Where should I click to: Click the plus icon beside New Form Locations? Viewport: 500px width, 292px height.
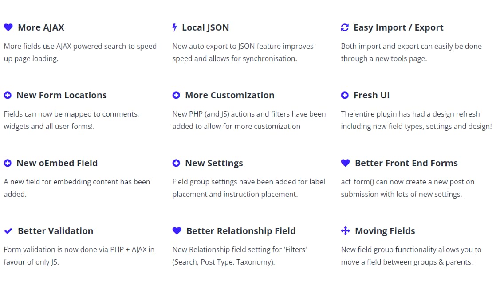(x=8, y=95)
